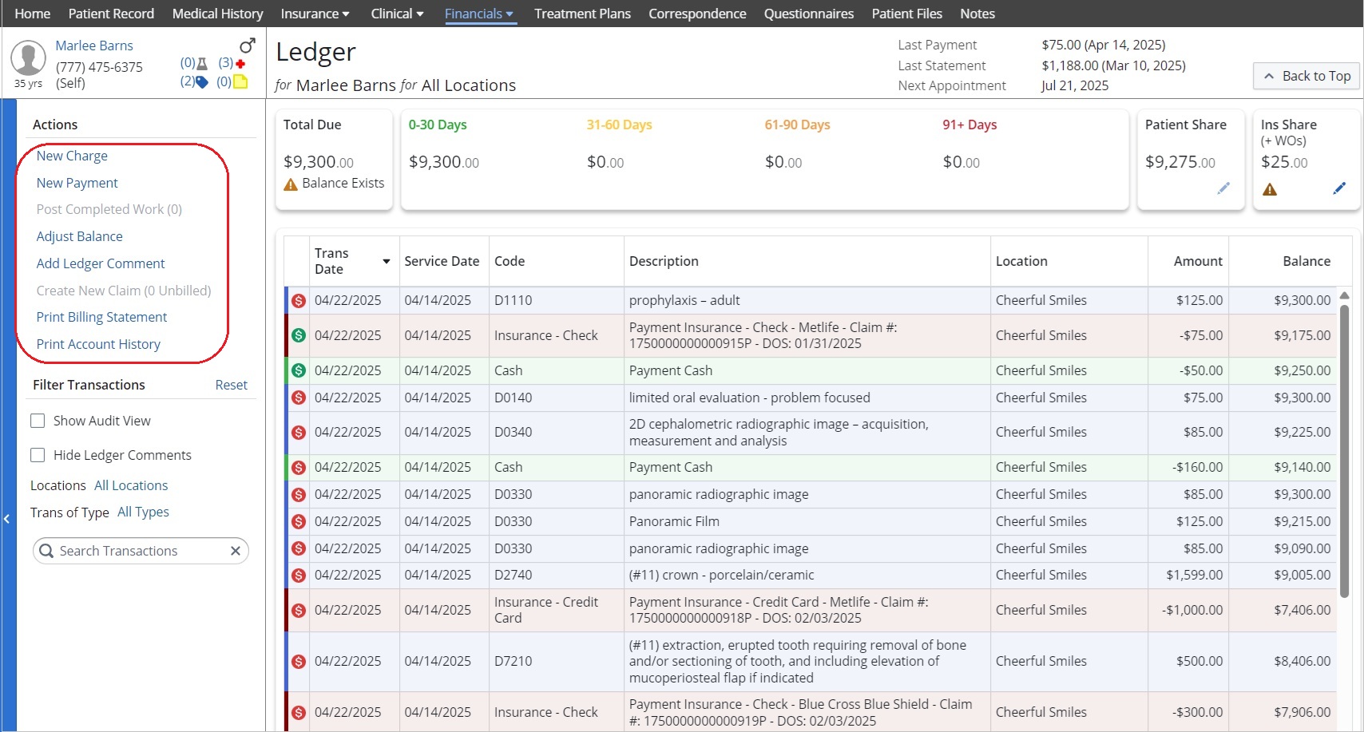Click the ledger scrollbar up arrow
The width and height of the screenshot is (1364, 732).
(1344, 295)
